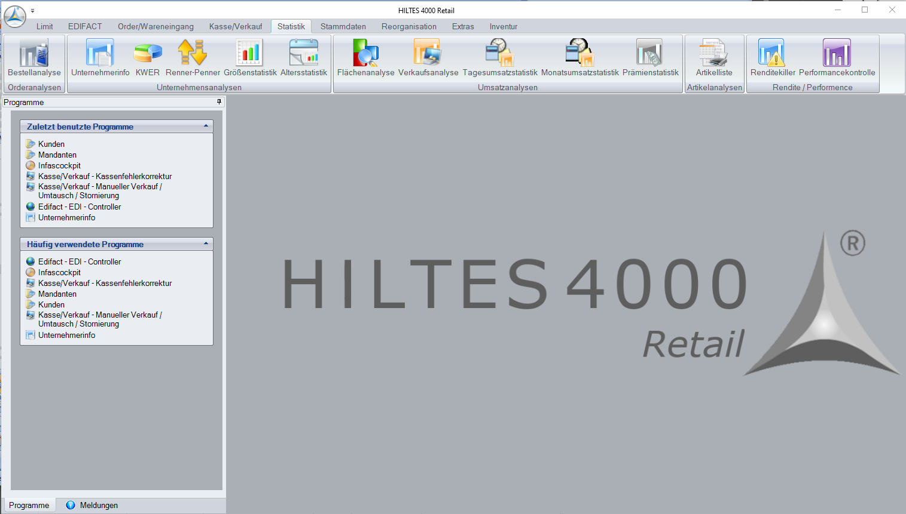The image size is (906, 514).
Task: Select the KWER icon
Action: [147, 57]
